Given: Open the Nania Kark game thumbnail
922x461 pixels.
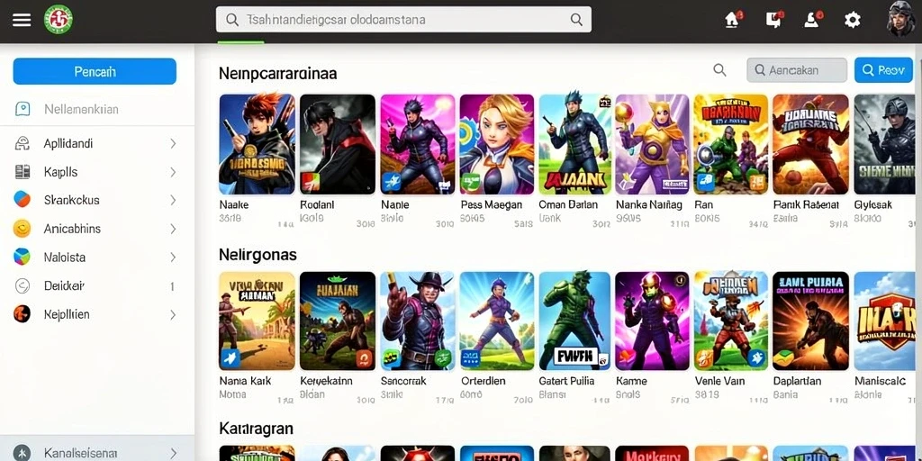Looking at the screenshot, I should [x=257, y=321].
